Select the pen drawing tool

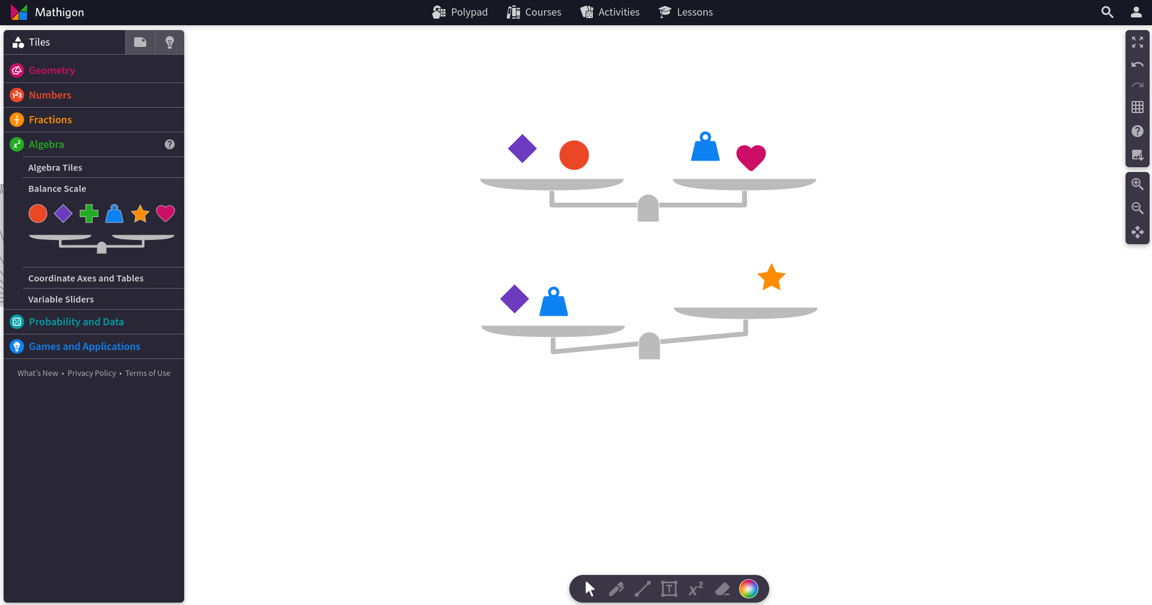616,589
